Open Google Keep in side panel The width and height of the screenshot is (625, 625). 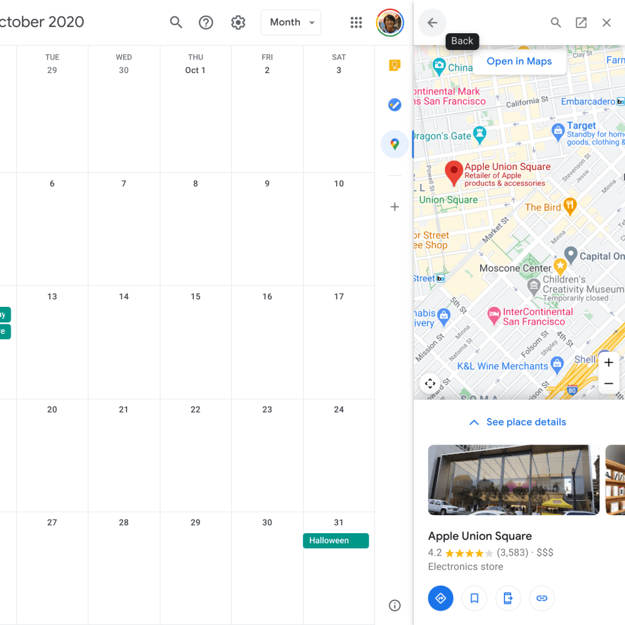tap(394, 66)
